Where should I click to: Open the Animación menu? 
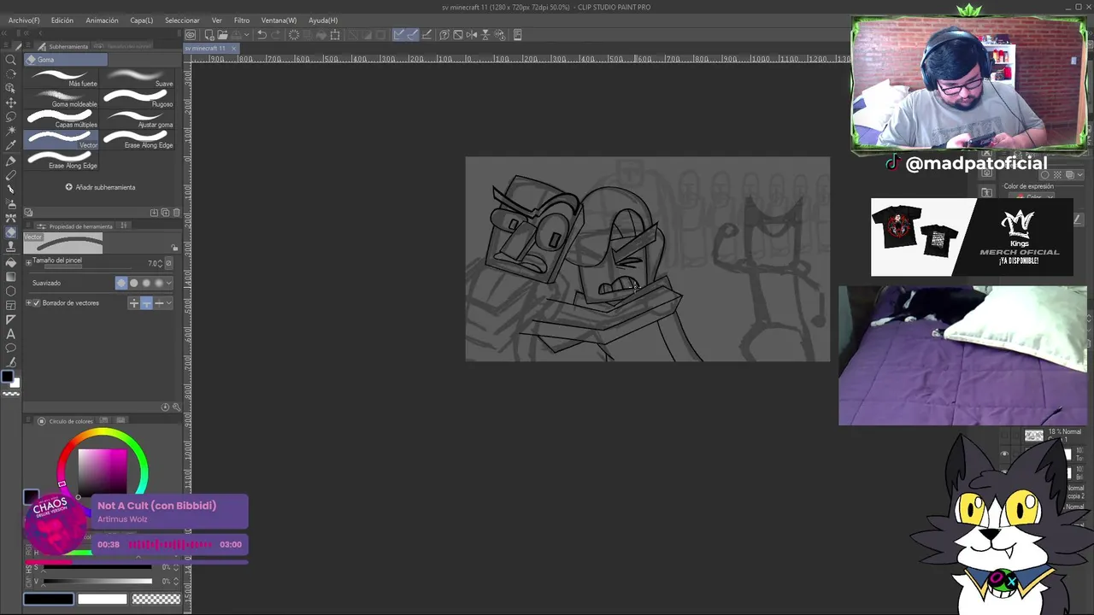pyautogui.click(x=102, y=20)
